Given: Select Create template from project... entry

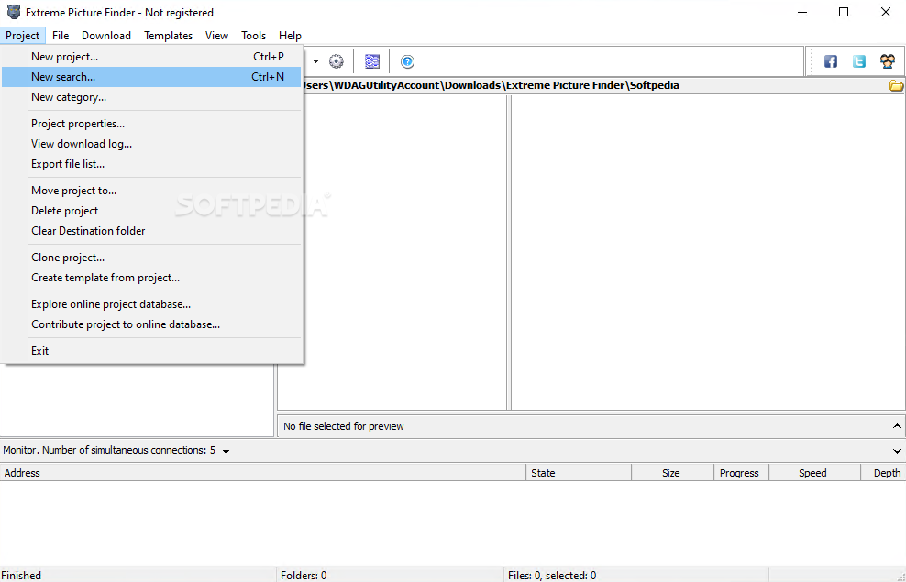Looking at the screenshot, I should [x=151, y=278].
